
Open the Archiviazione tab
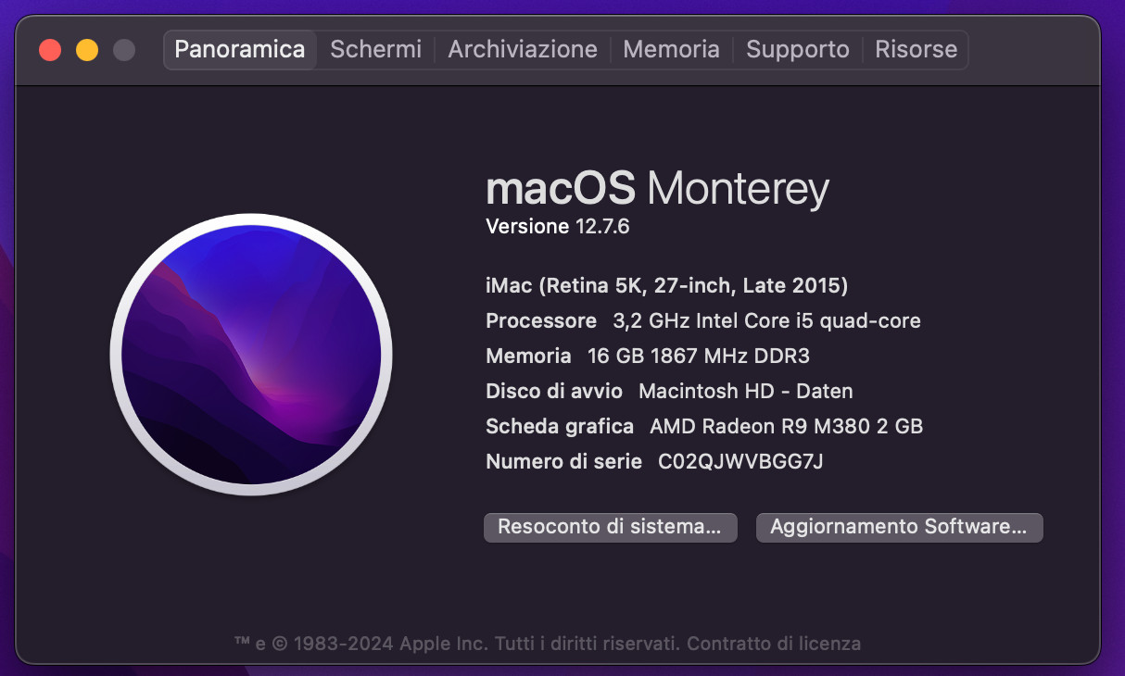523,49
